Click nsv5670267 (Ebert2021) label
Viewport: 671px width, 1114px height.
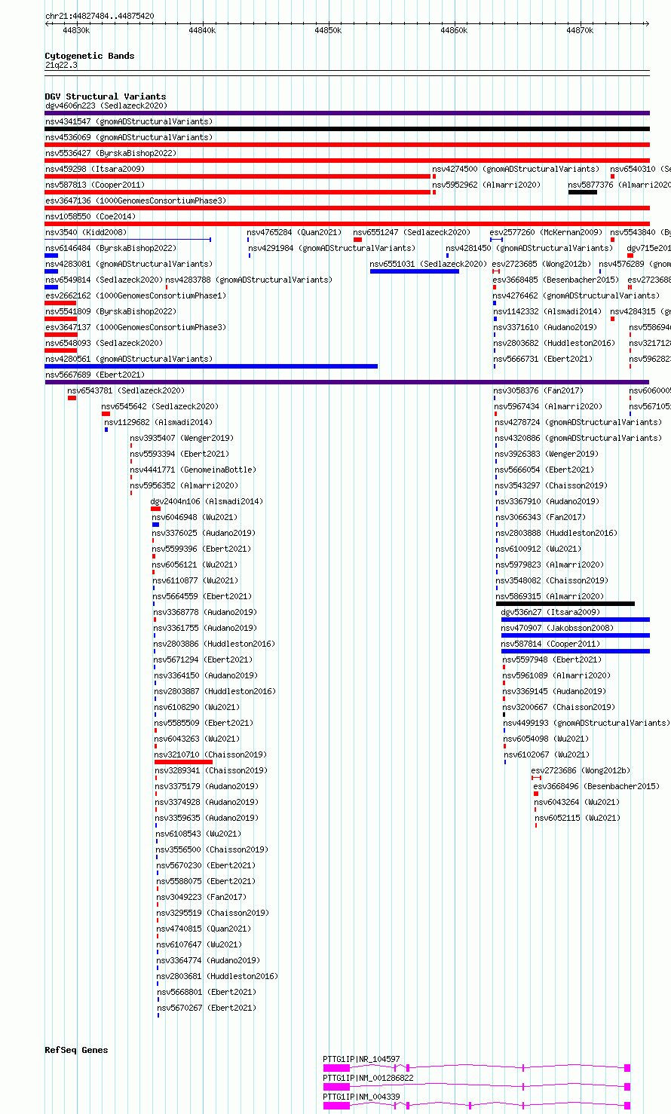[207, 1008]
